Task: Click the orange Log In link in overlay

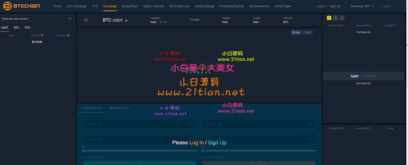Action: (x=196, y=143)
